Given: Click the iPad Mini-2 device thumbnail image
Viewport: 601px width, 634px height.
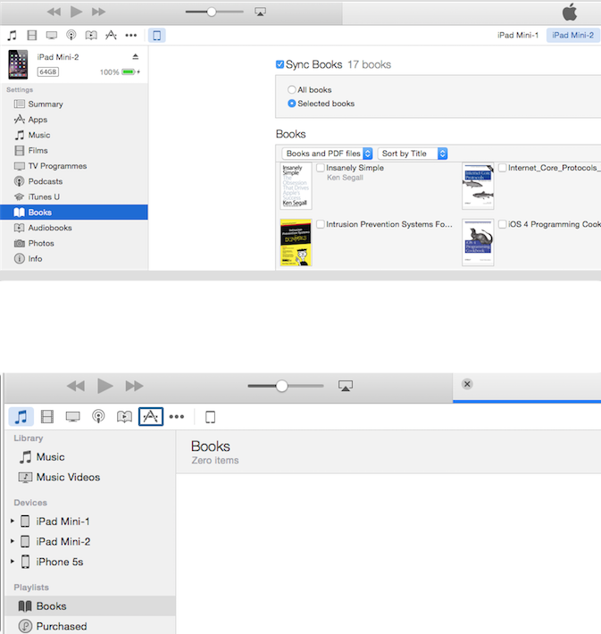Looking at the screenshot, I should point(18,64).
